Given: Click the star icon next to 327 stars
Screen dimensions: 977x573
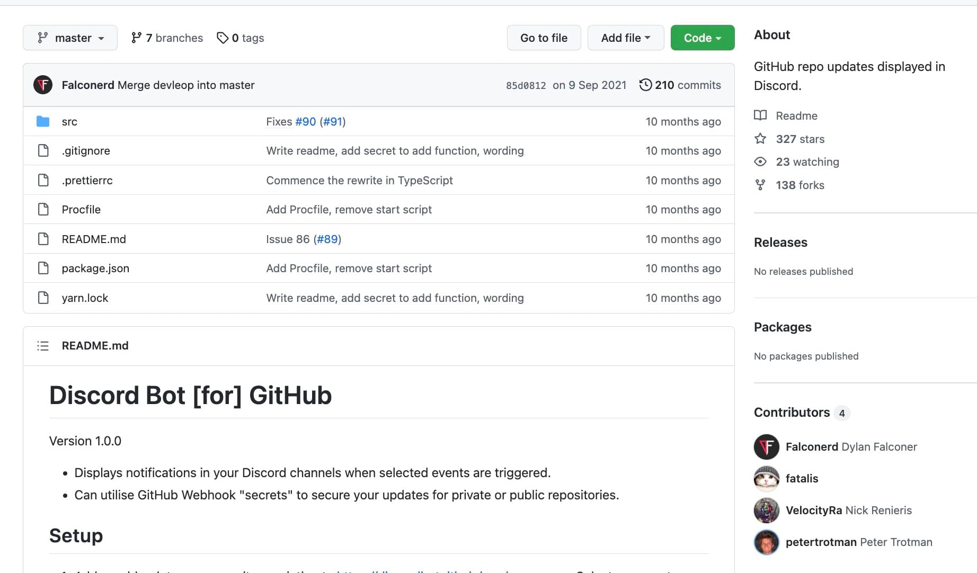Looking at the screenshot, I should click(x=760, y=139).
